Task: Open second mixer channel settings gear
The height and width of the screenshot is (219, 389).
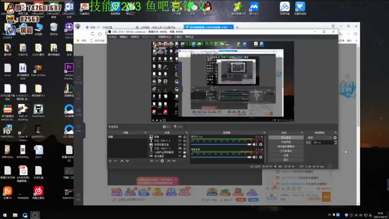Action: click(x=261, y=157)
